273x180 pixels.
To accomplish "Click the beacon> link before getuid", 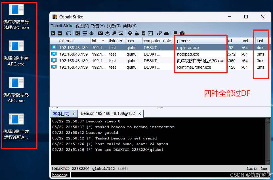I will coord(94,133).
